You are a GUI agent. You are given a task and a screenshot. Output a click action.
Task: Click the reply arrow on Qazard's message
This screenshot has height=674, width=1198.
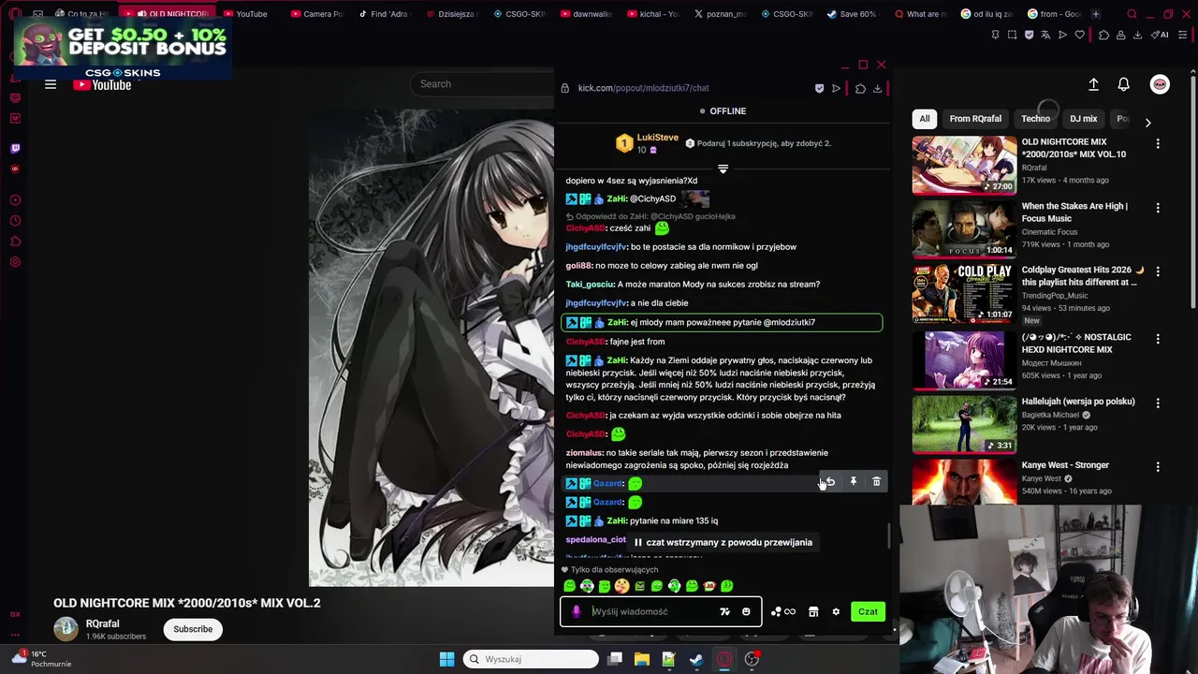point(830,482)
